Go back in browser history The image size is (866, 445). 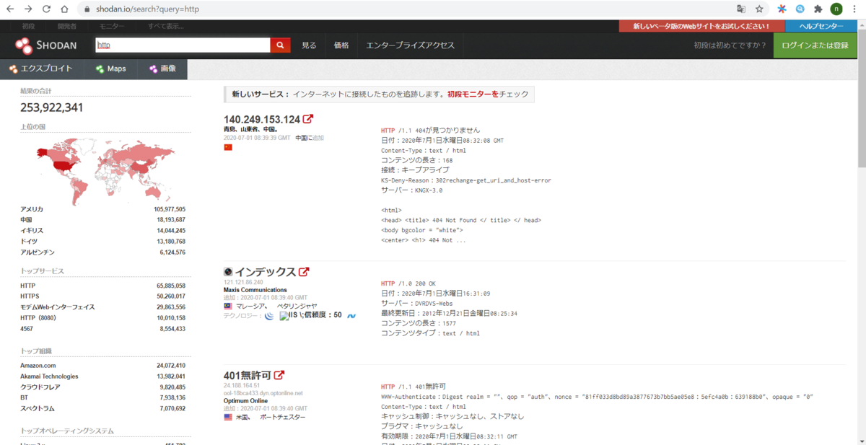(9, 9)
